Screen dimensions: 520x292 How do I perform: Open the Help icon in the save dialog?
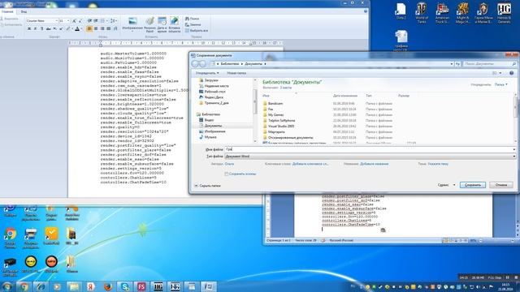pyautogui.click(x=511, y=73)
